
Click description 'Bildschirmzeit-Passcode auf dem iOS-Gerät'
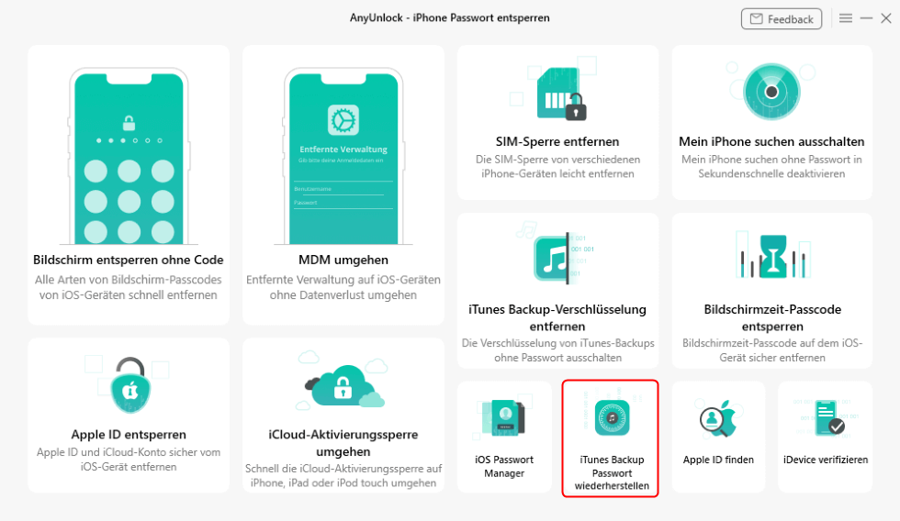point(772,350)
